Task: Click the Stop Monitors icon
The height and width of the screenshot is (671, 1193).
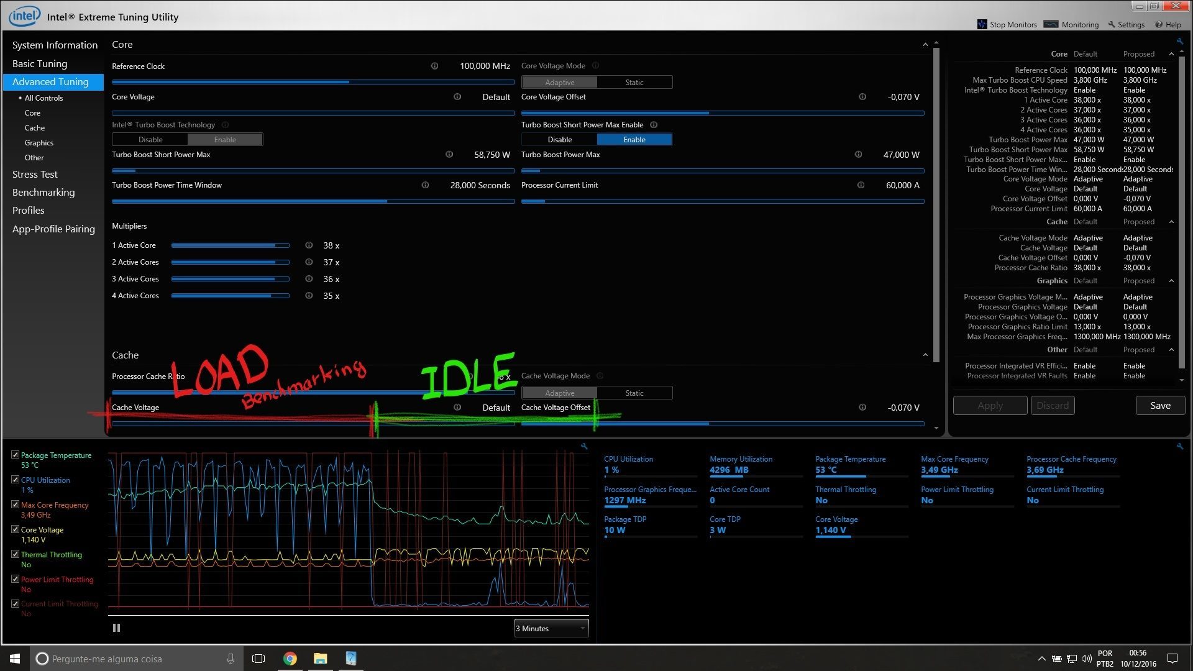Action: click(982, 24)
